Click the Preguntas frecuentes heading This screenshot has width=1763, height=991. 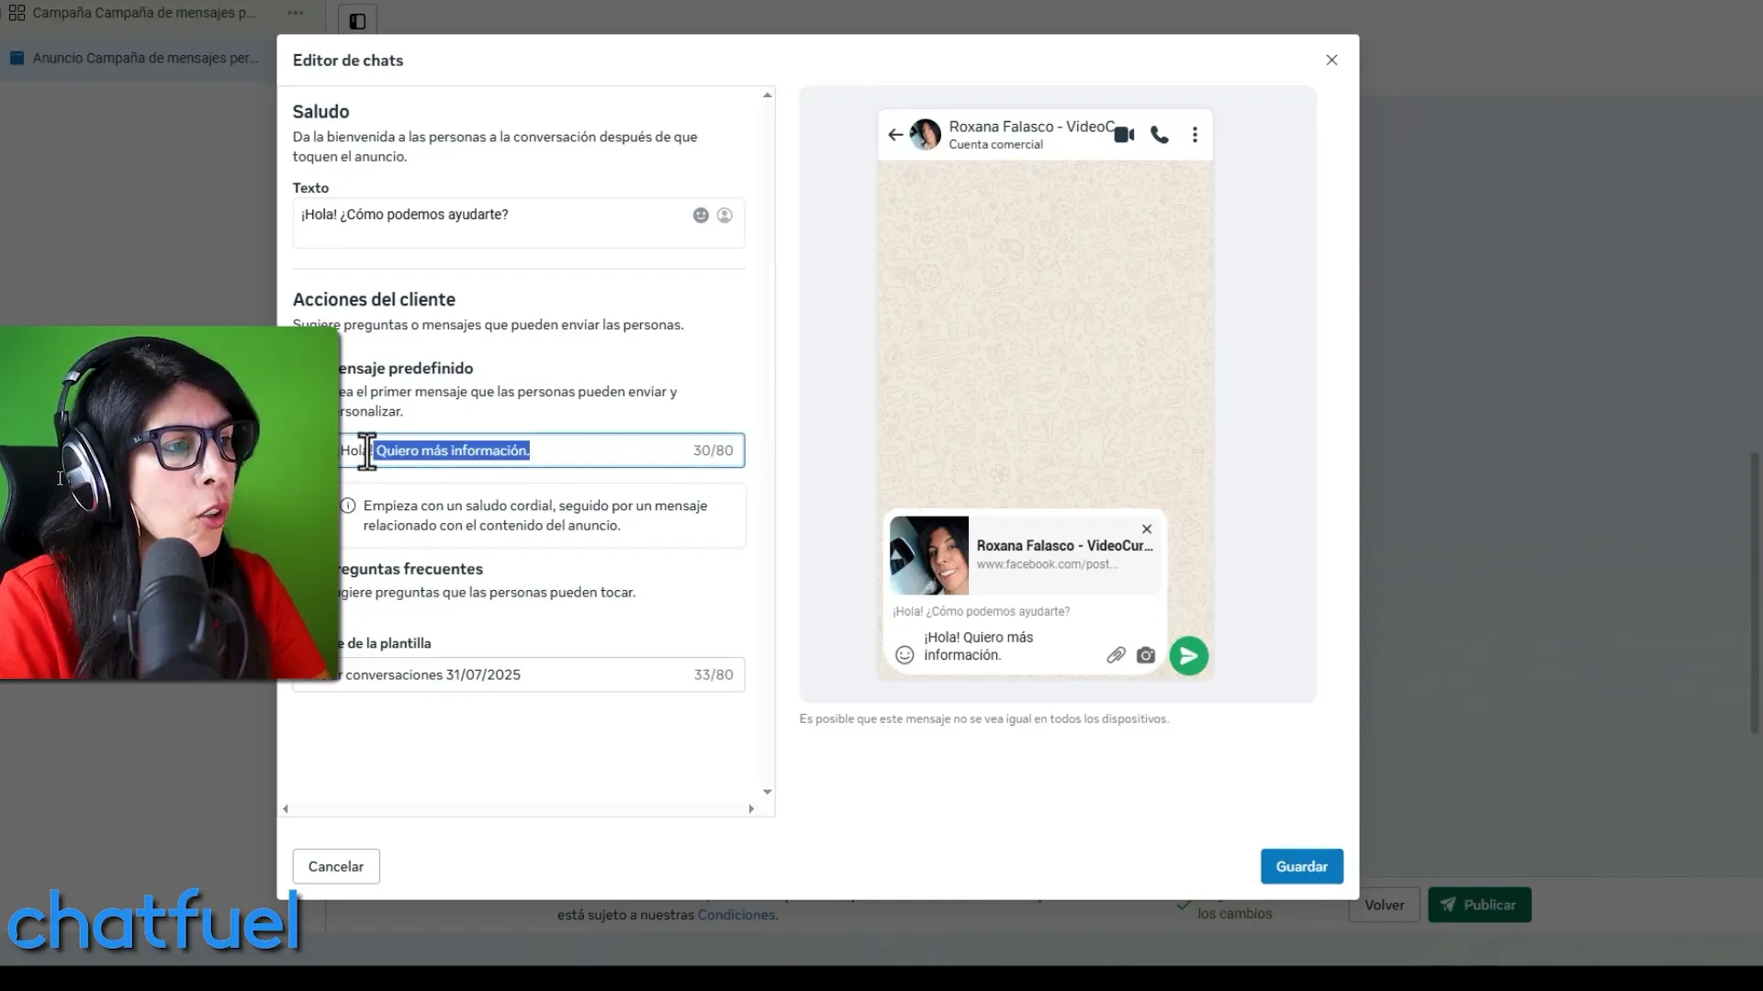(410, 569)
